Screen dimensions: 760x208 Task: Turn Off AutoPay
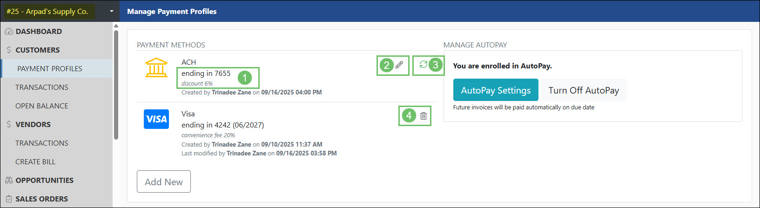click(x=584, y=90)
